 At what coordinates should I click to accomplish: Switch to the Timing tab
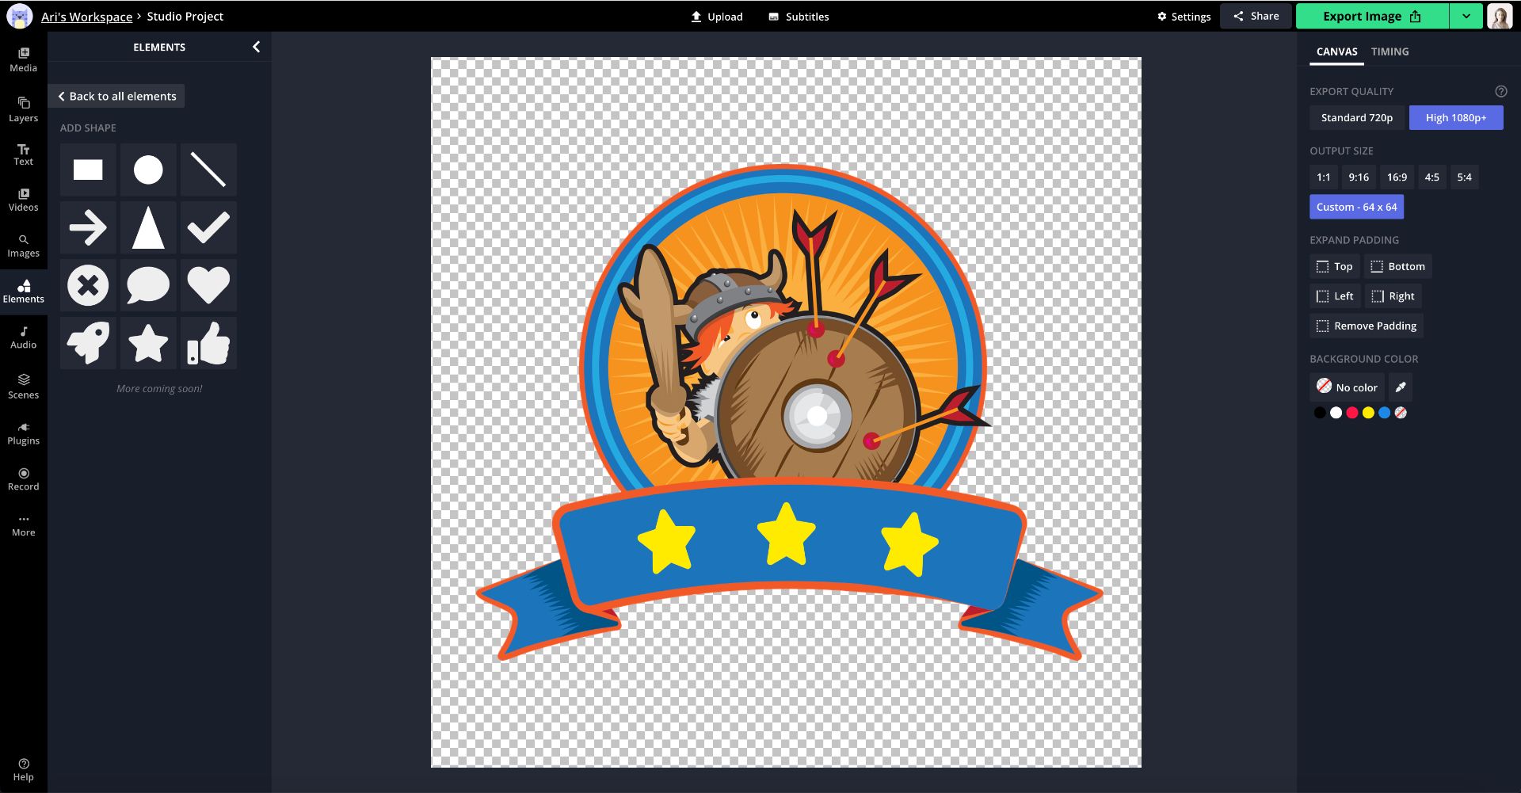[x=1389, y=52]
